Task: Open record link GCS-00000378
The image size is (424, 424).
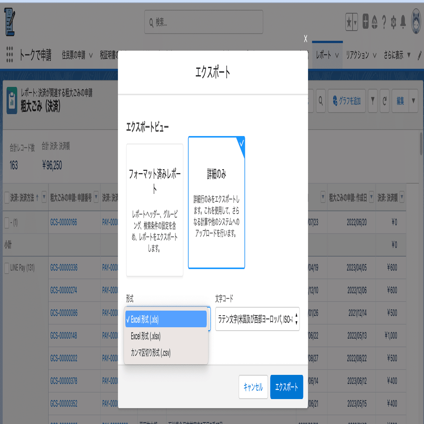Action: (64, 382)
